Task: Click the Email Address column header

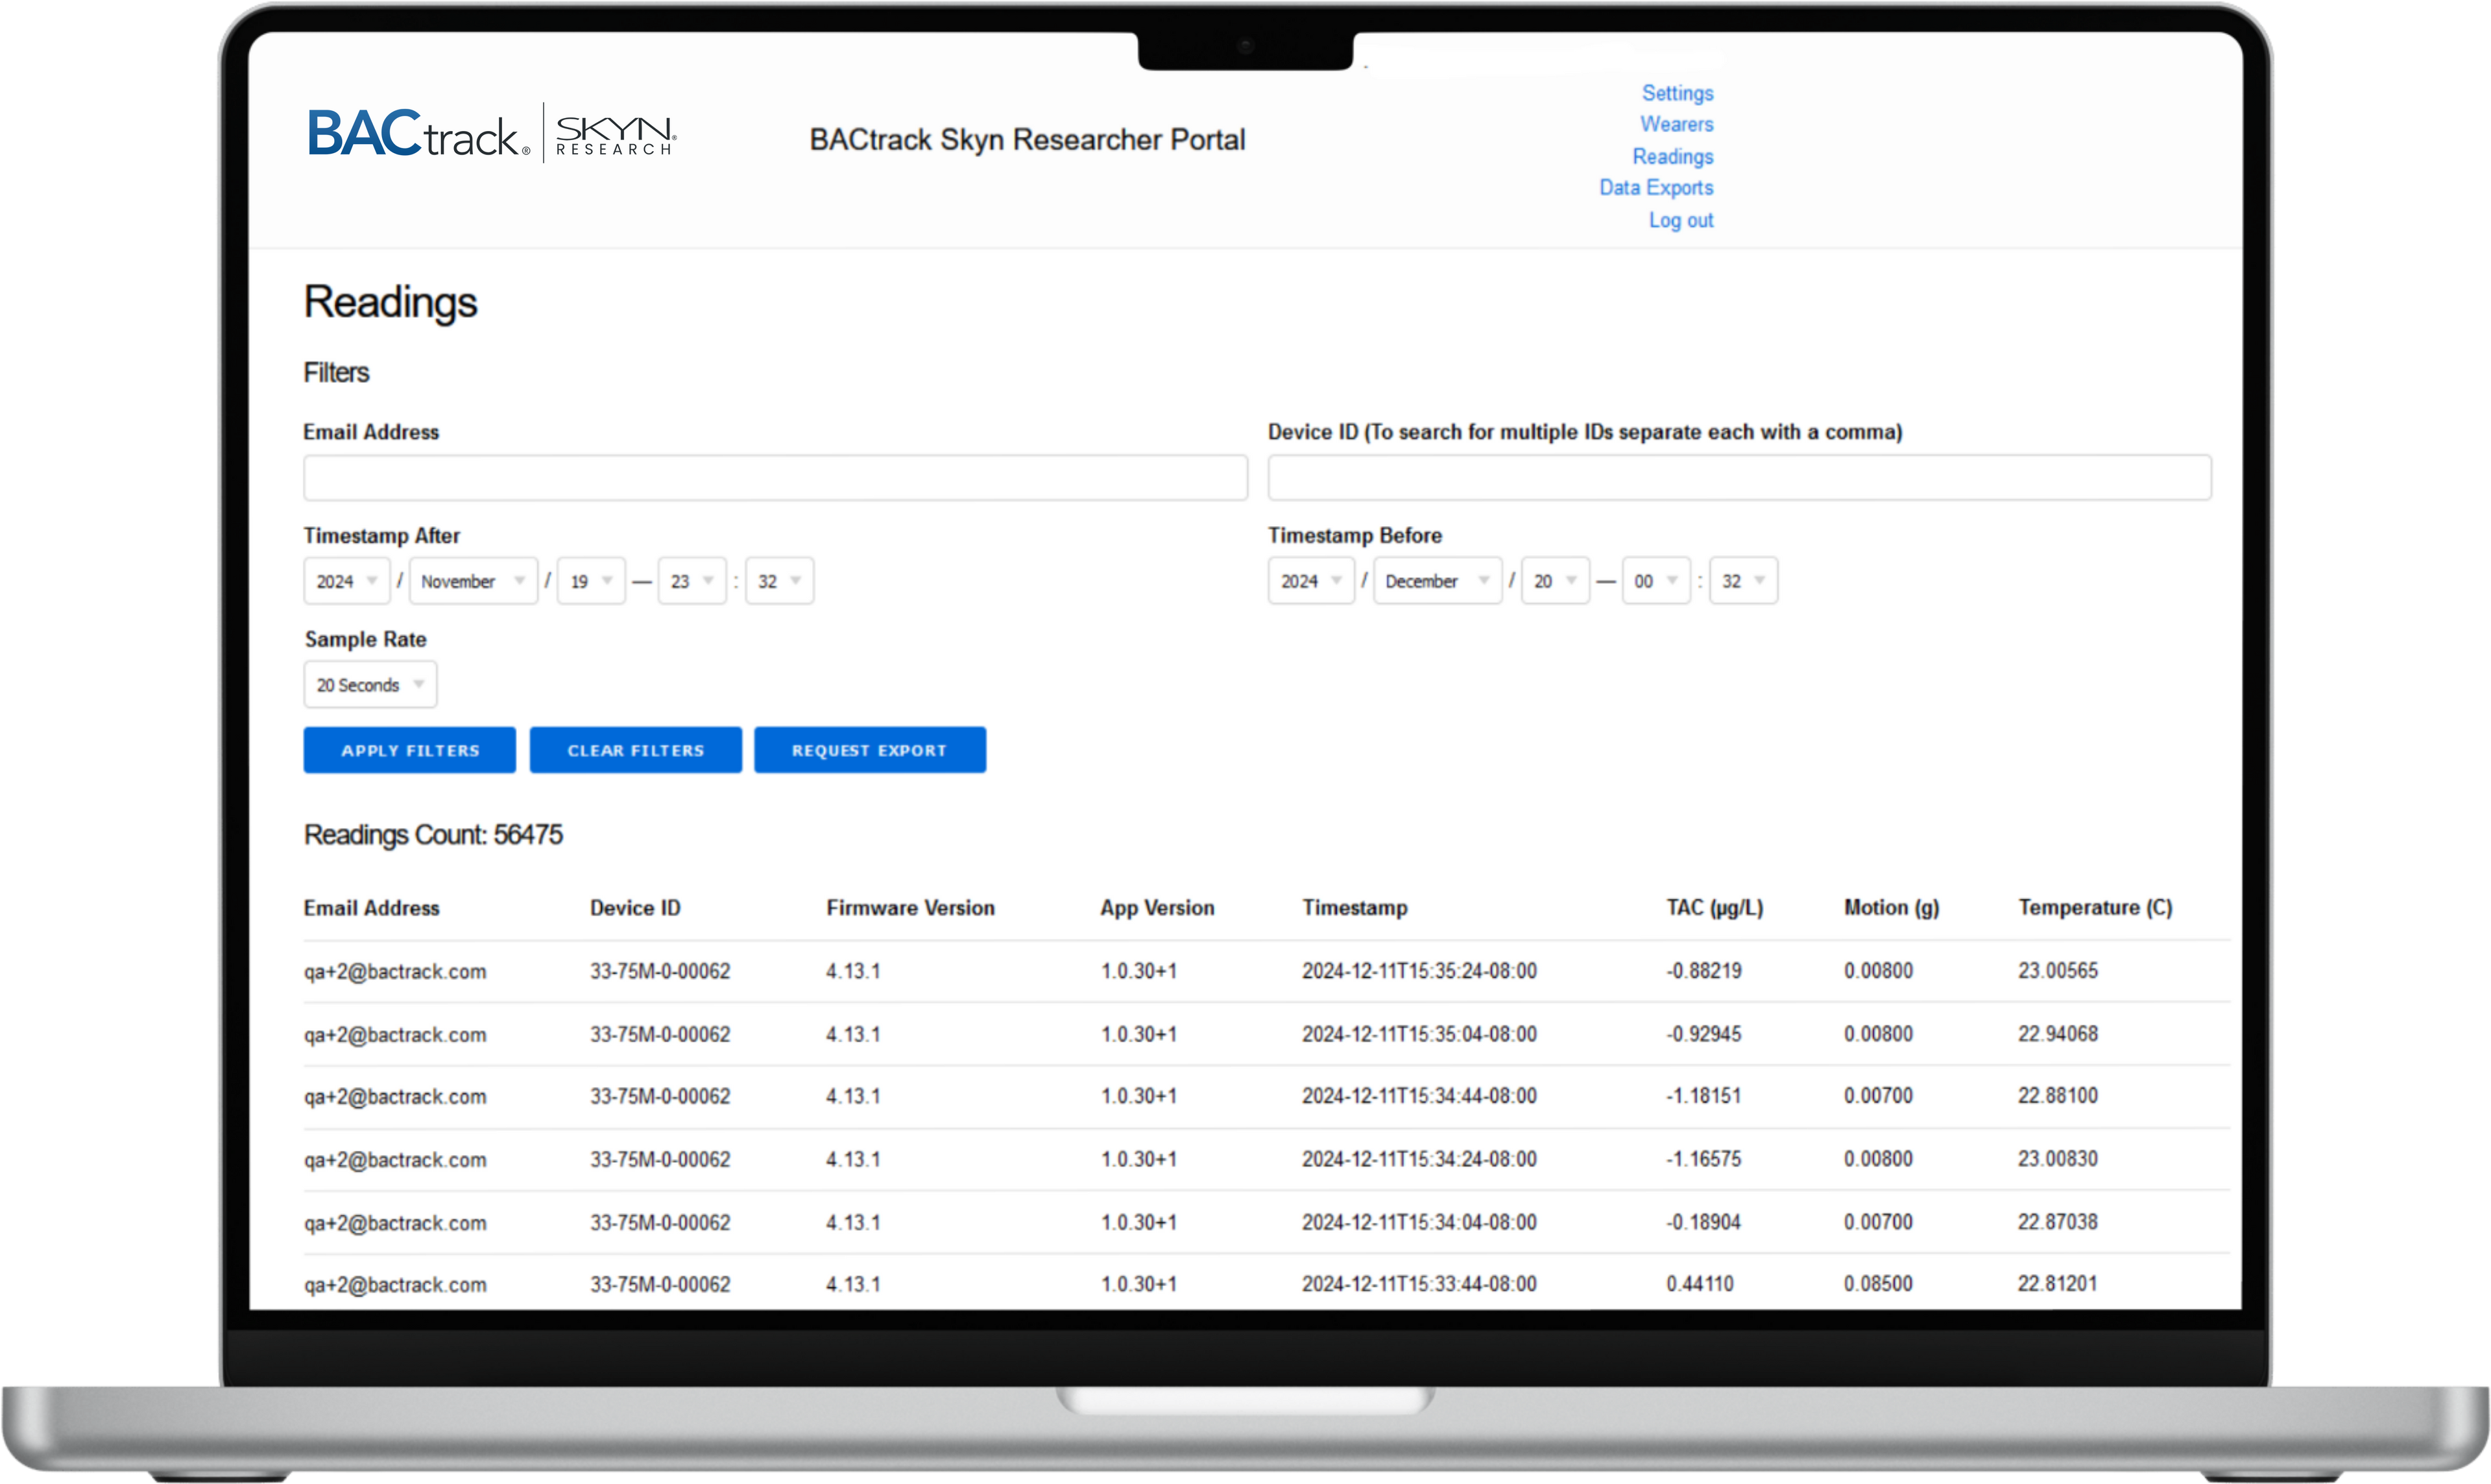Action: 372,908
